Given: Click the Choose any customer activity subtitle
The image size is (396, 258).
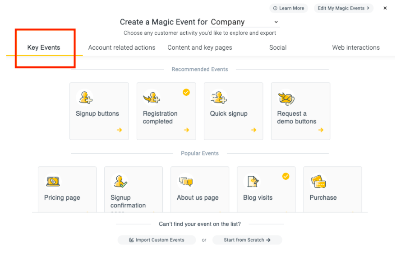Looking at the screenshot, I should (x=200, y=33).
